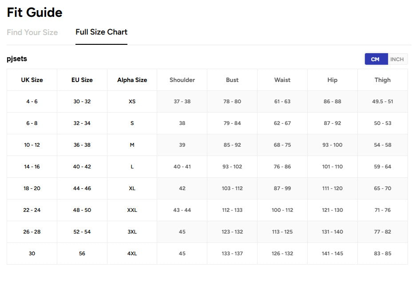Select the Thigh column header
Image resolution: width=420 pixels, height=285 pixels.
(382, 80)
